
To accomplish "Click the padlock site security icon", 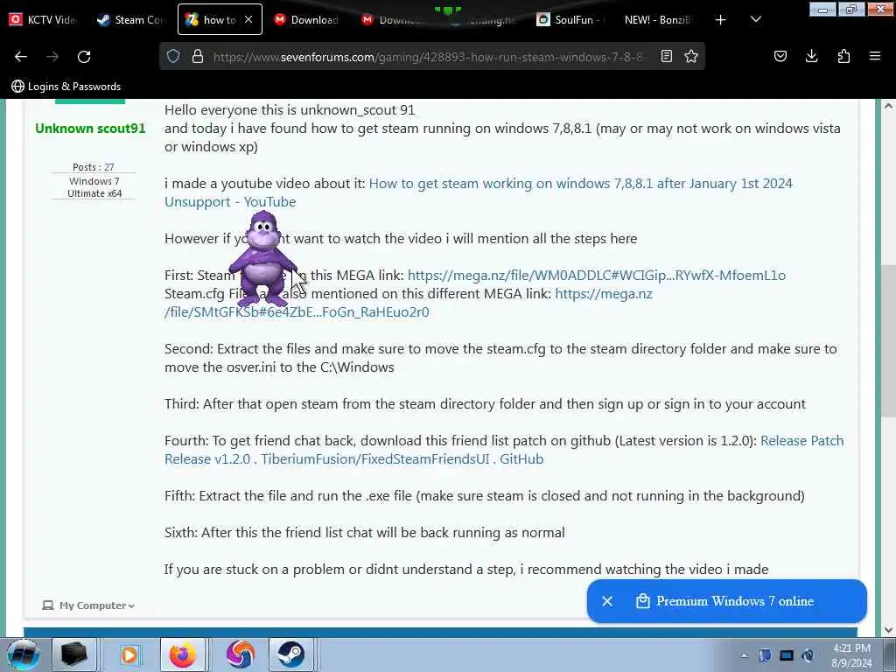I will click(198, 56).
